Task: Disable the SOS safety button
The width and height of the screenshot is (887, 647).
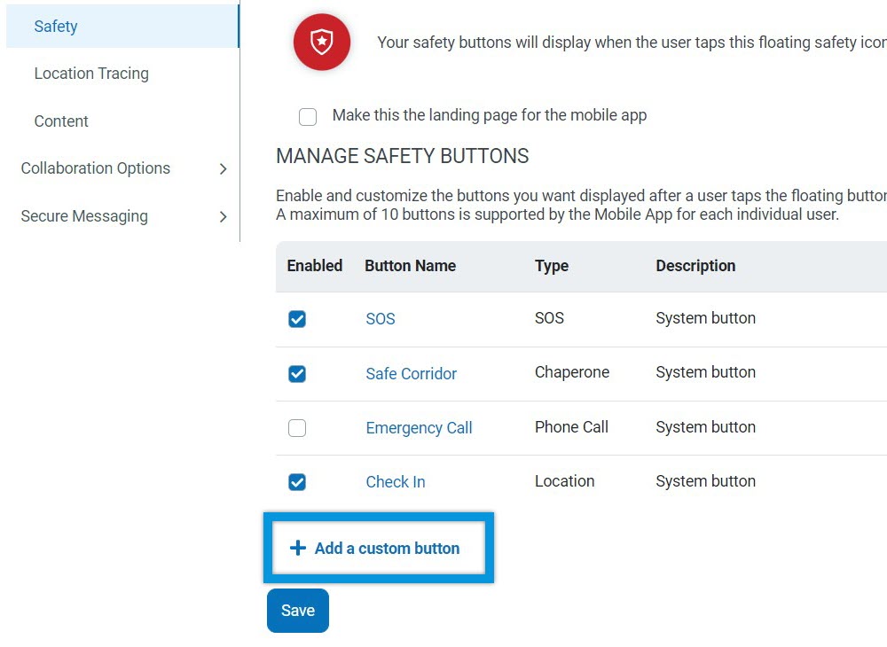Action: pos(297,319)
